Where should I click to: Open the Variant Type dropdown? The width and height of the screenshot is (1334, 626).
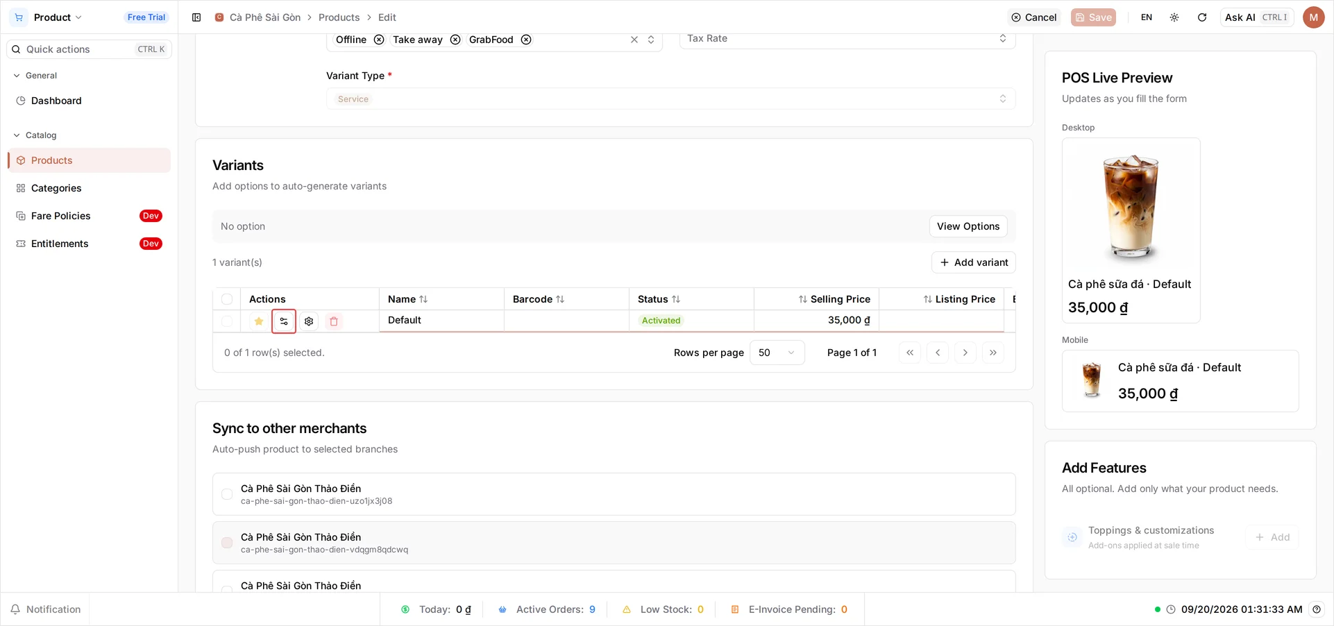click(670, 99)
